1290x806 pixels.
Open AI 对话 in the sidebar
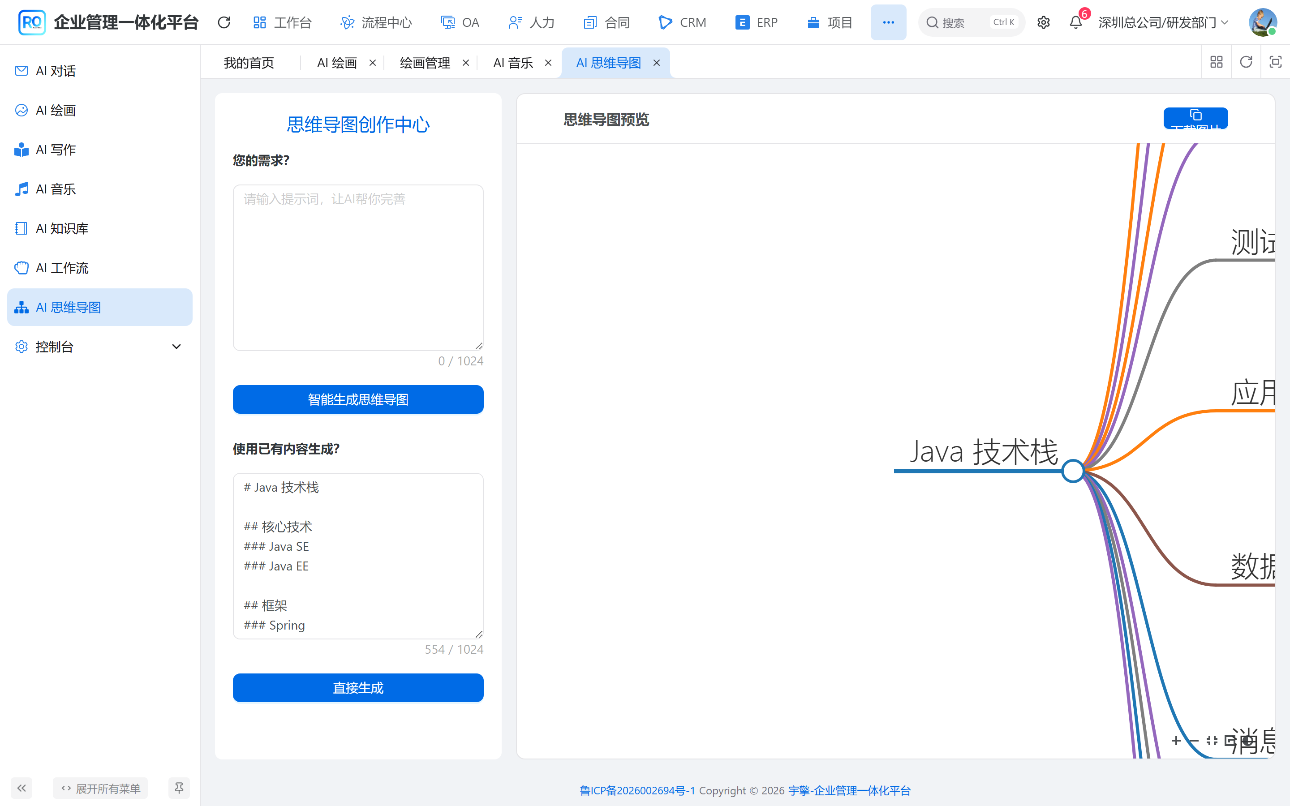pyautogui.click(x=100, y=71)
